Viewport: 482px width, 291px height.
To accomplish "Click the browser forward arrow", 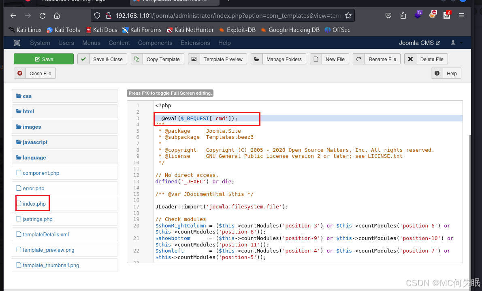I will tap(28, 15).
